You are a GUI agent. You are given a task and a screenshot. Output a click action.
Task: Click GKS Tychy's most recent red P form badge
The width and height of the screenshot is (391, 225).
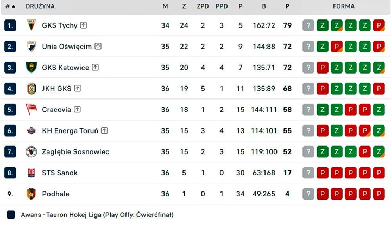click(379, 25)
